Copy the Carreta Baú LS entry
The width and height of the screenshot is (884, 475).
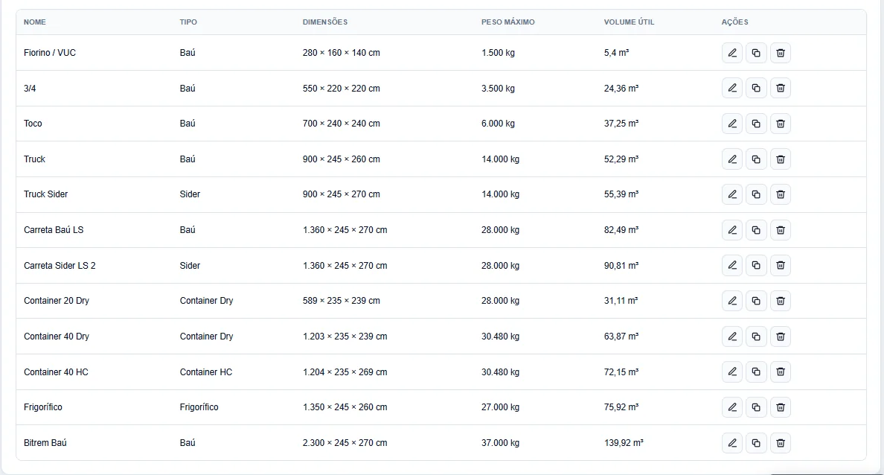point(756,229)
